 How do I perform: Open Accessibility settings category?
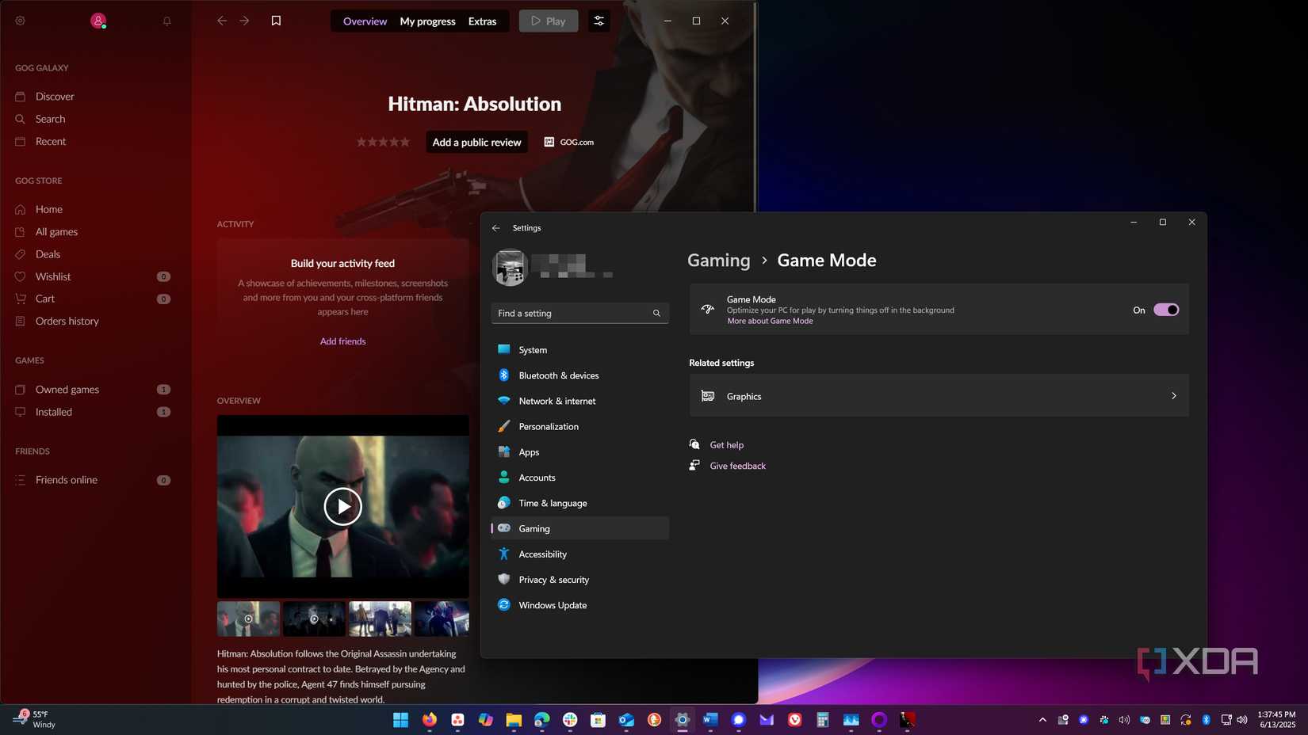[x=579, y=554]
